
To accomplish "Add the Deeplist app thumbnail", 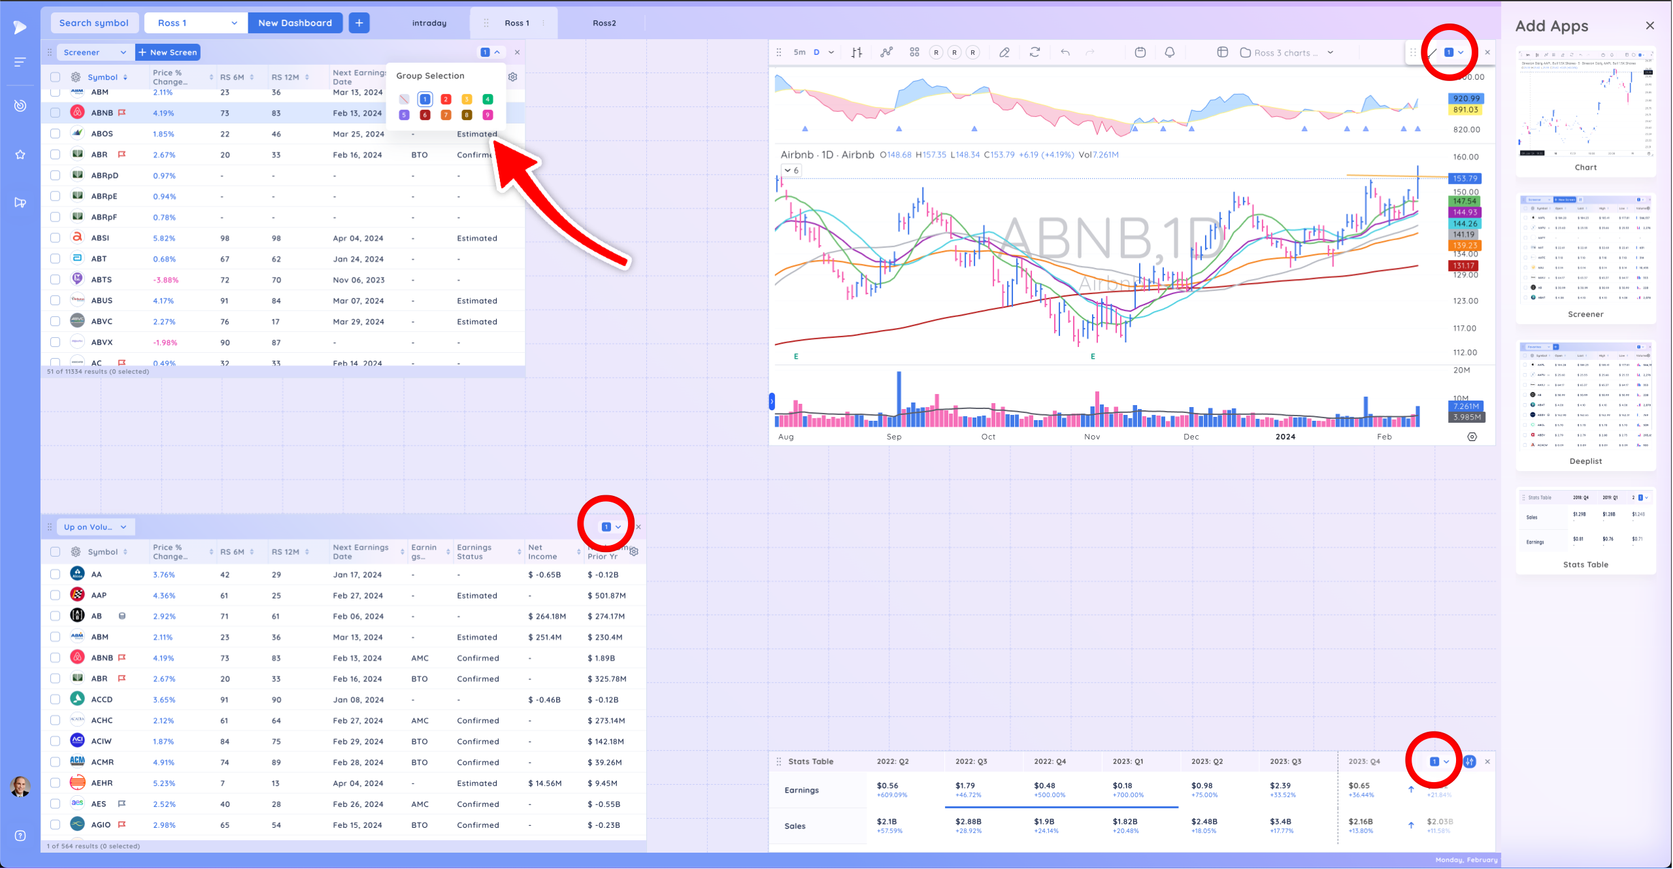I will click(x=1585, y=404).
